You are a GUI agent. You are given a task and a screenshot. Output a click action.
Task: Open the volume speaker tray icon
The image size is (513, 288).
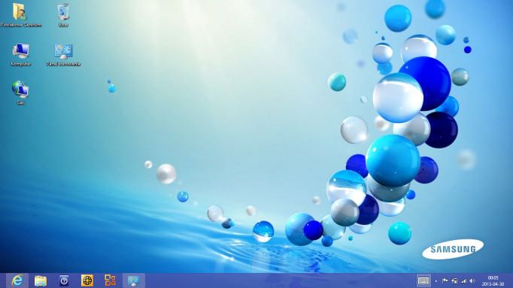click(472, 280)
